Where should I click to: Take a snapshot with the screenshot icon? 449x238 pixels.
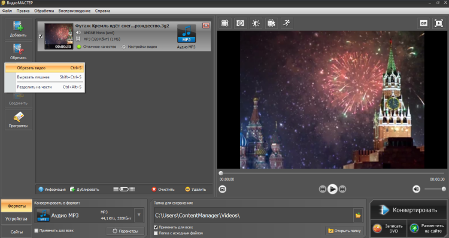coord(223,189)
